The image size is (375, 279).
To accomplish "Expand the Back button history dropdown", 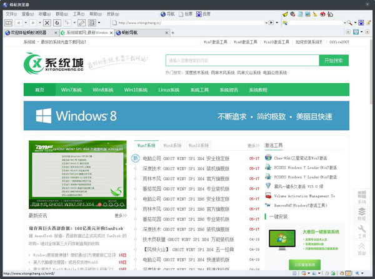I will pos(26,23).
